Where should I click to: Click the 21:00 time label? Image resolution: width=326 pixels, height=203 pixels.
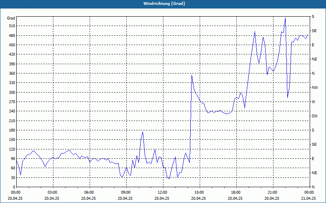click(x=273, y=192)
